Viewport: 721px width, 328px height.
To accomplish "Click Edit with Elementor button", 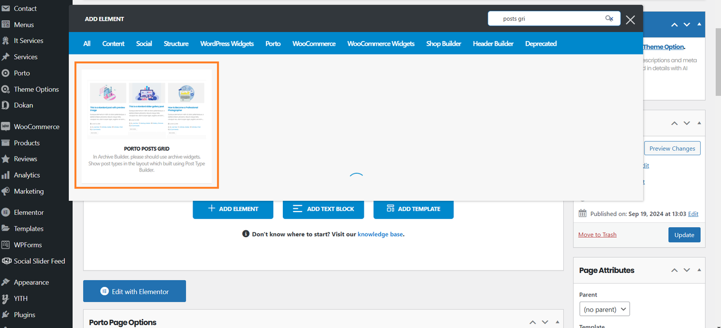I will [135, 291].
